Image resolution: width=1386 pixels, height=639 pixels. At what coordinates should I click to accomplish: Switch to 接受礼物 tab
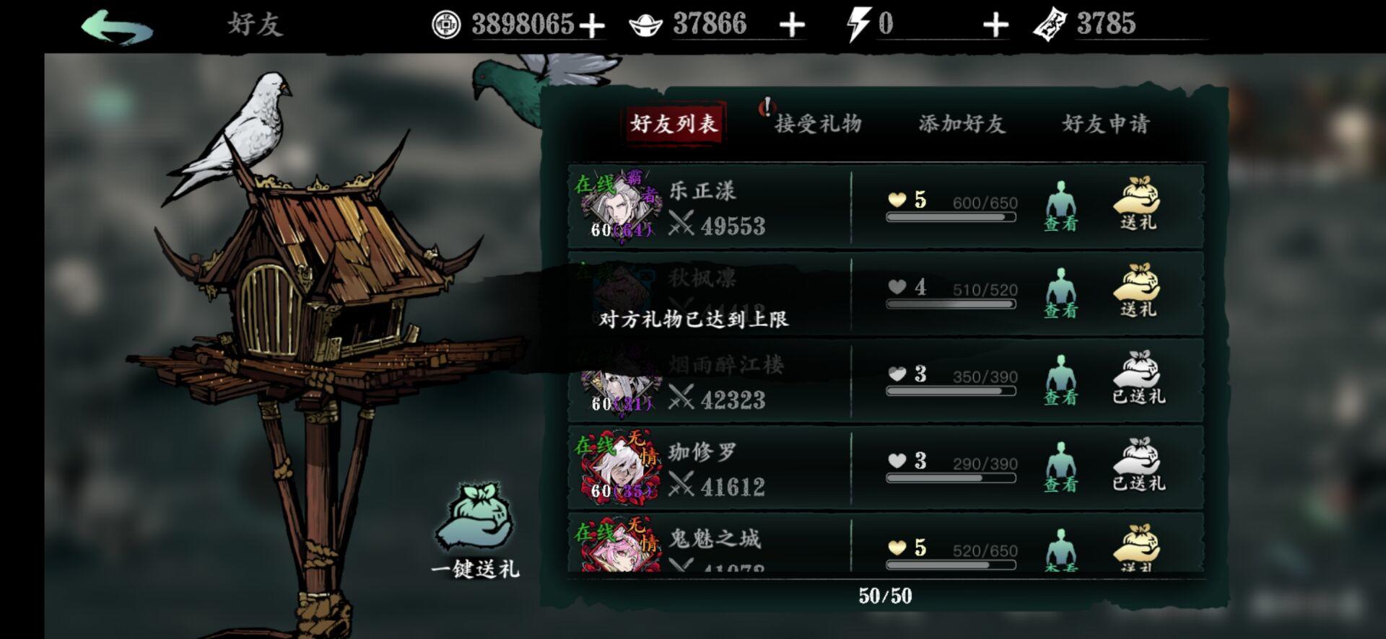click(818, 124)
